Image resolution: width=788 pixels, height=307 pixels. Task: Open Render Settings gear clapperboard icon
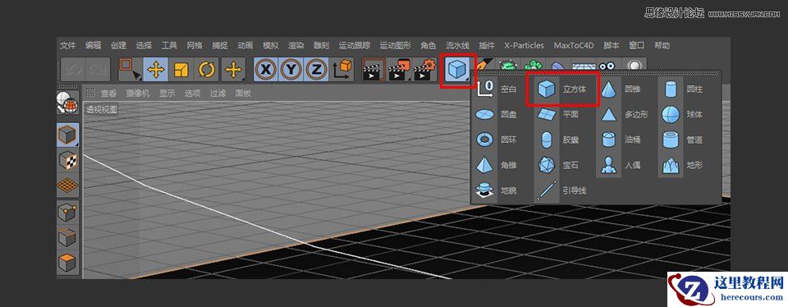(424, 70)
